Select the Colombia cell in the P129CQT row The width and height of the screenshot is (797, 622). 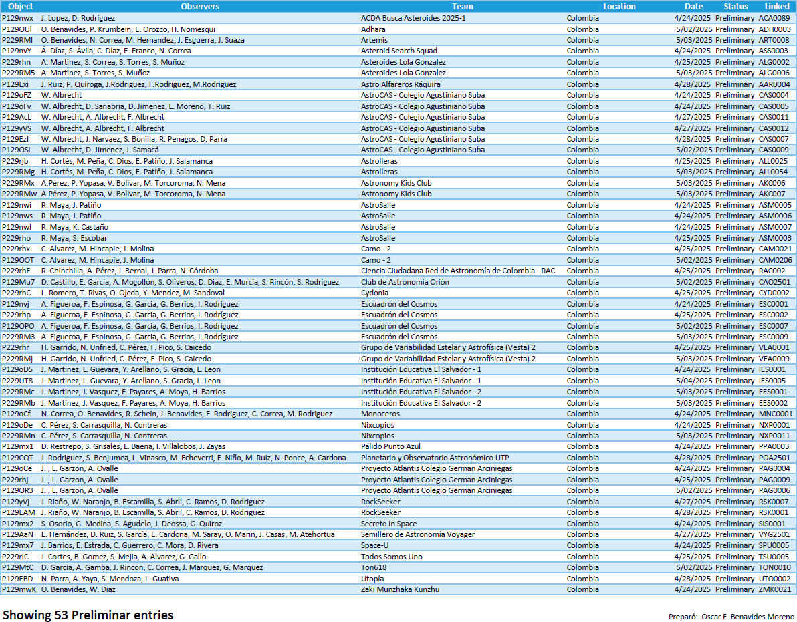click(582, 458)
